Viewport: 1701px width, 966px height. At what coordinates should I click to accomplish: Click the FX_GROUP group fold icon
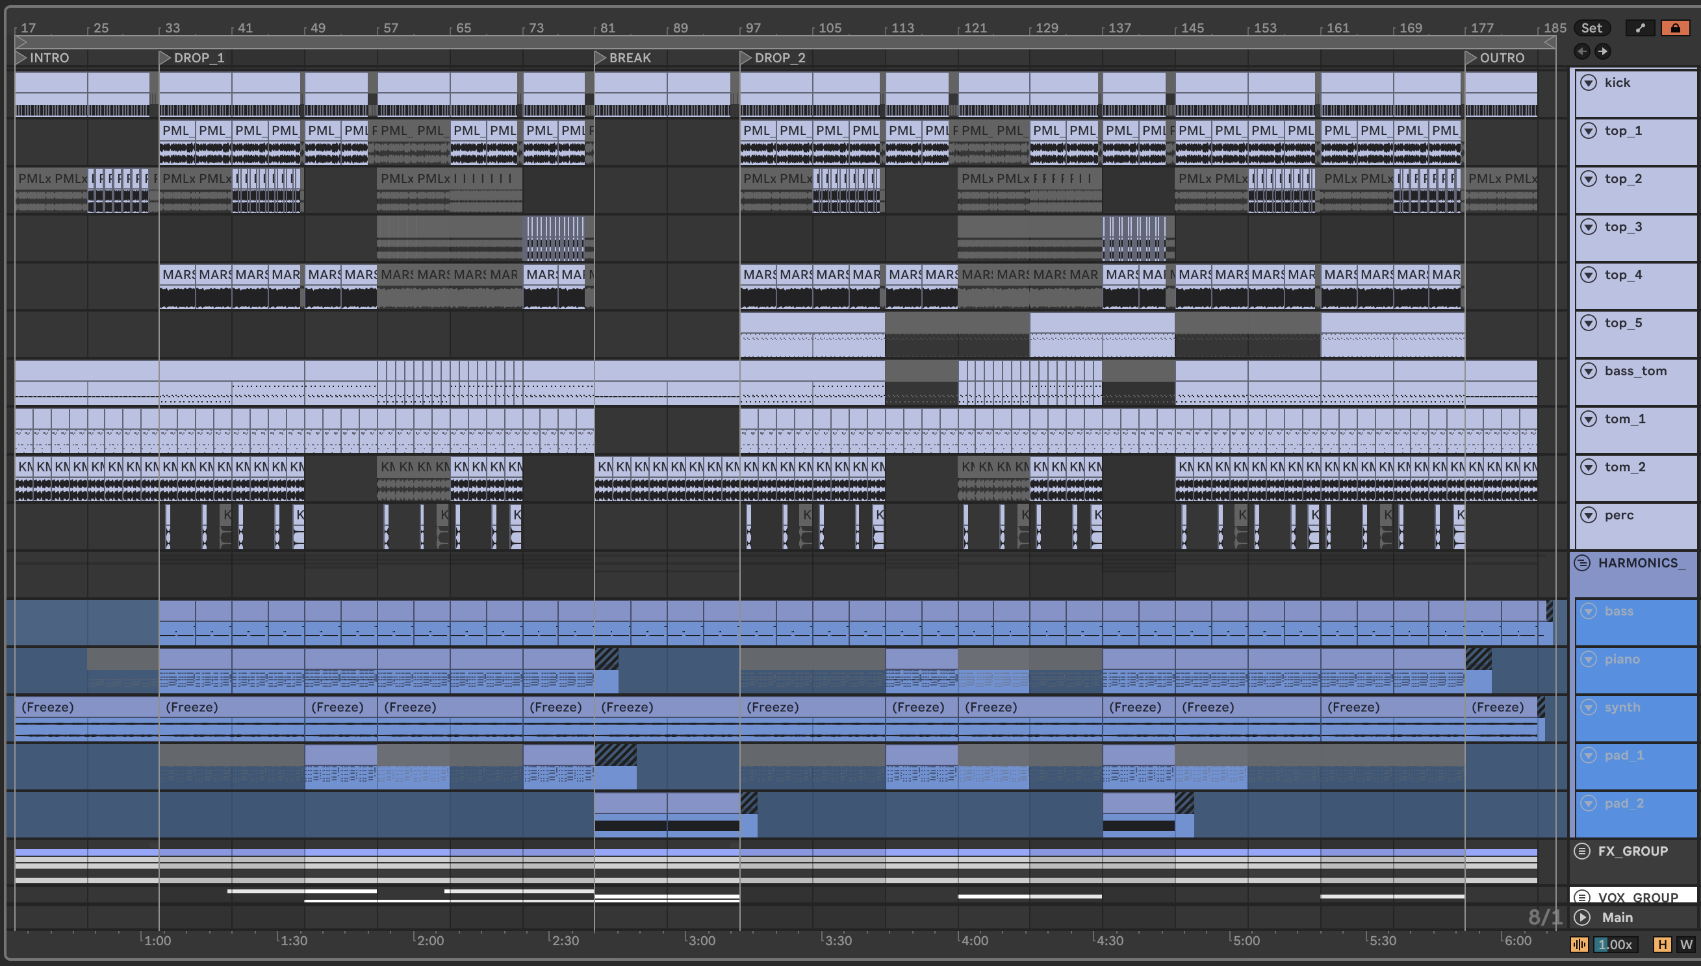pyautogui.click(x=1582, y=851)
